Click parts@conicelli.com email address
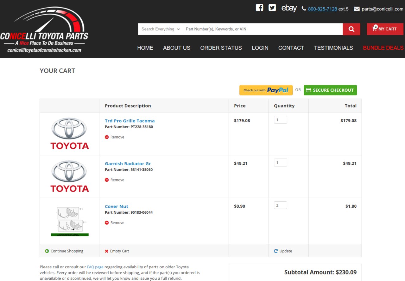This screenshot has height=281, width=405. pyautogui.click(x=383, y=9)
